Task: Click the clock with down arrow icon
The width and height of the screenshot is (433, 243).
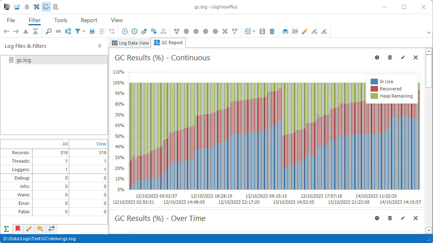Action: pyautogui.click(x=154, y=31)
